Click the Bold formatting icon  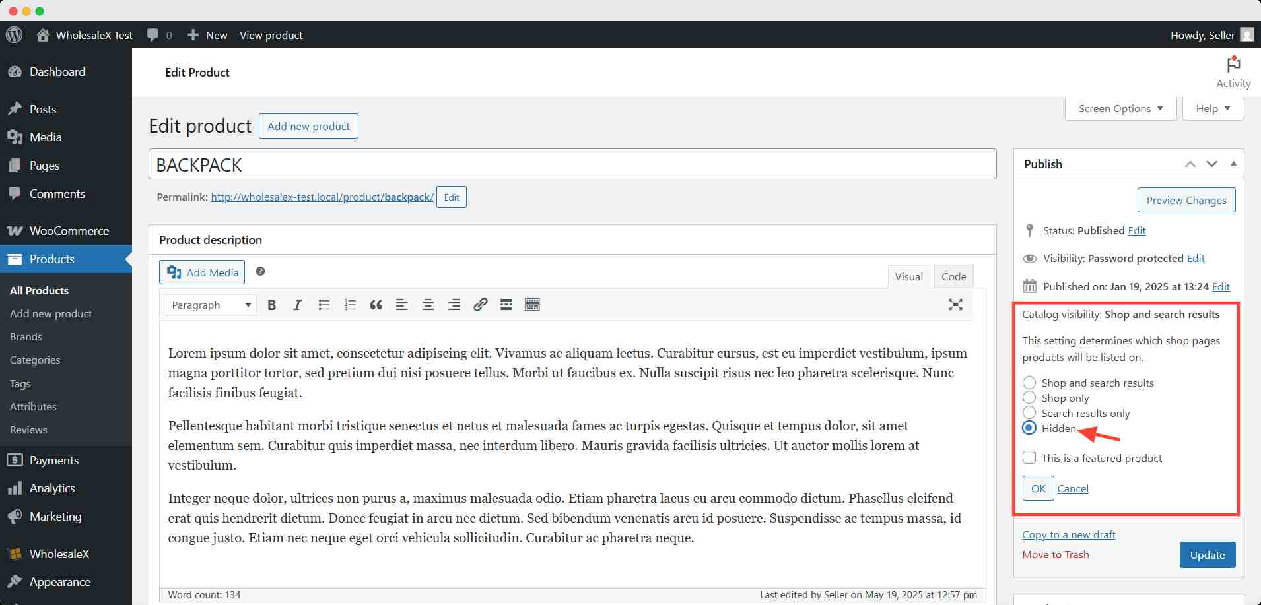(271, 305)
